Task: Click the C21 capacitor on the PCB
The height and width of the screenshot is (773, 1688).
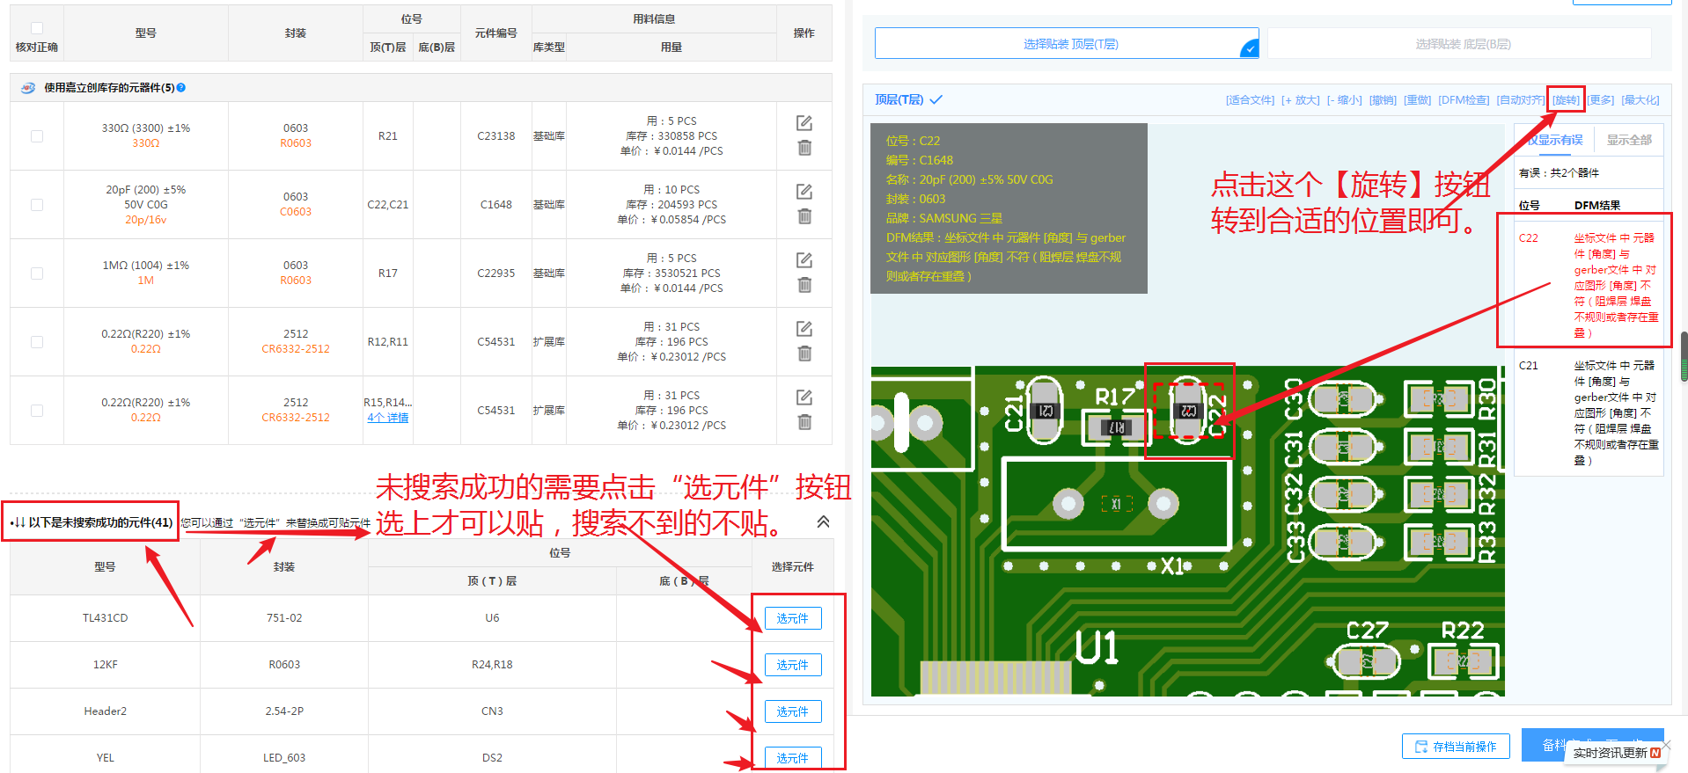Action: tap(1046, 411)
